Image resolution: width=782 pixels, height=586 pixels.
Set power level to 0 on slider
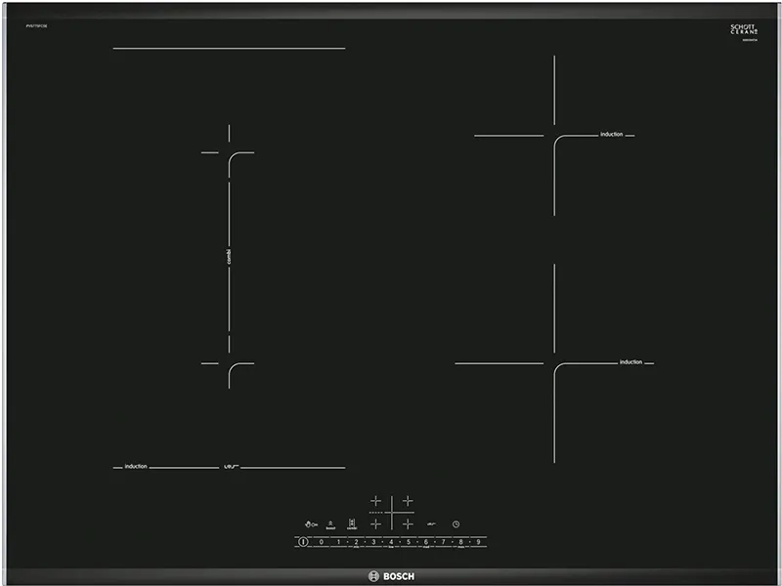[x=321, y=541]
